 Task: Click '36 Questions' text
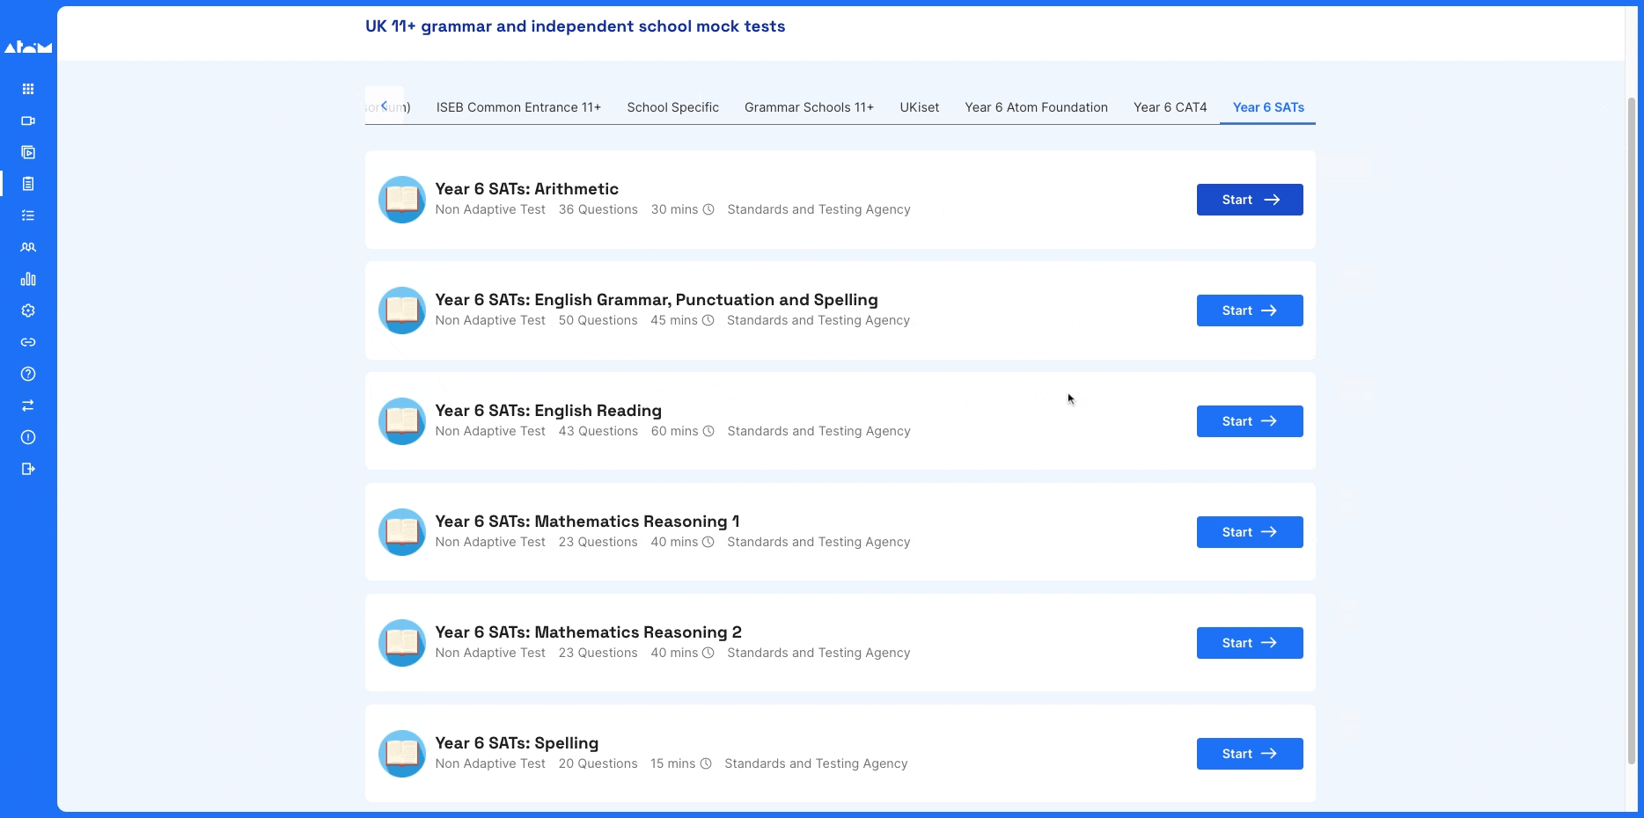tap(598, 209)
